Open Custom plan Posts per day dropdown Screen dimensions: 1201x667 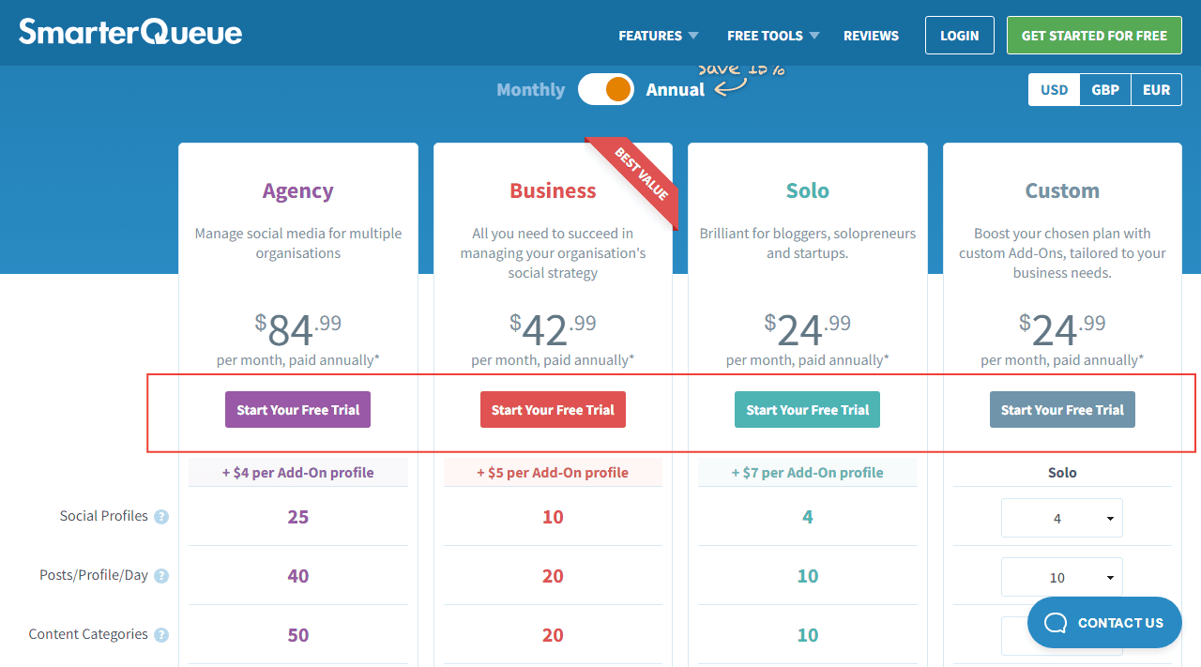click(x=1061, y=577)
